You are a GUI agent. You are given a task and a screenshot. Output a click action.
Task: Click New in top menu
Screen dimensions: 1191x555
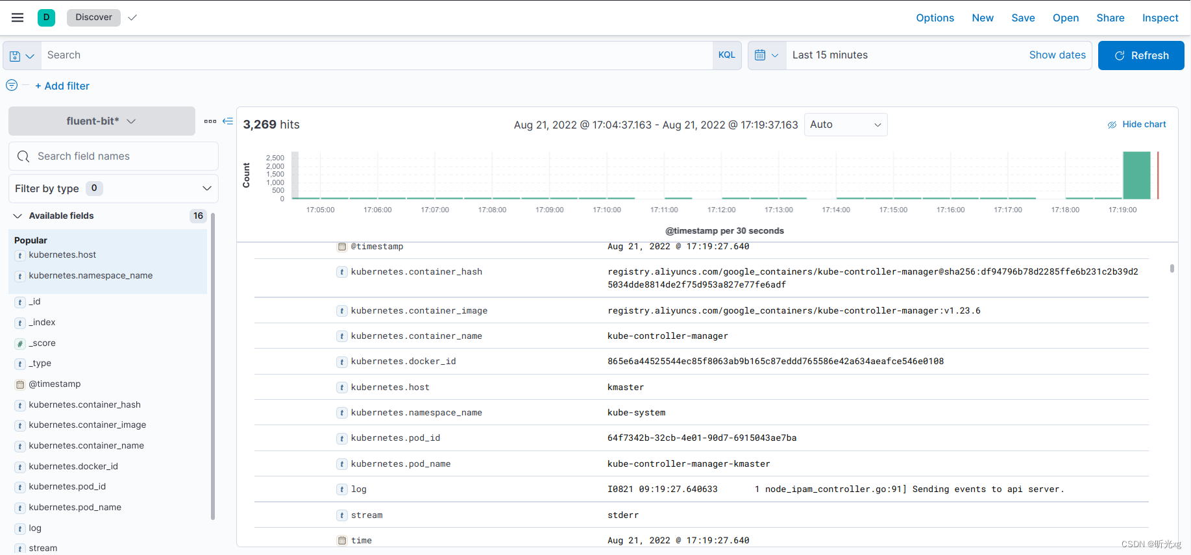pyautogui.click(x=983, y=18)
